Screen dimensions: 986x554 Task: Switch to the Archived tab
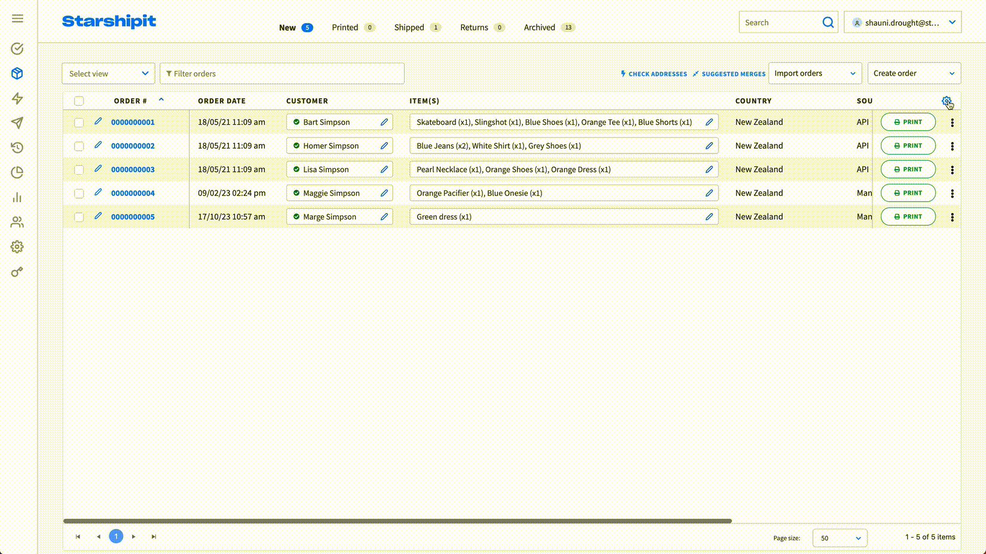click(549, 27)
